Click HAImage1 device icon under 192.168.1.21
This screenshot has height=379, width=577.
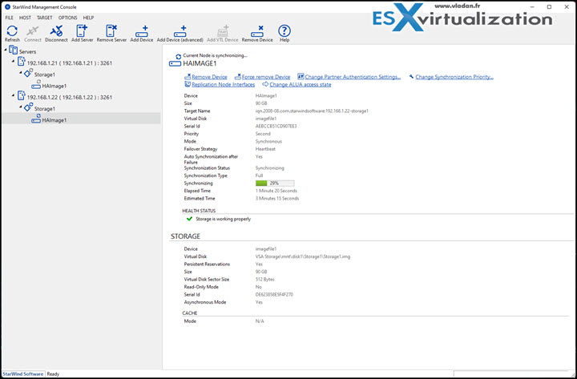[36, 85]
